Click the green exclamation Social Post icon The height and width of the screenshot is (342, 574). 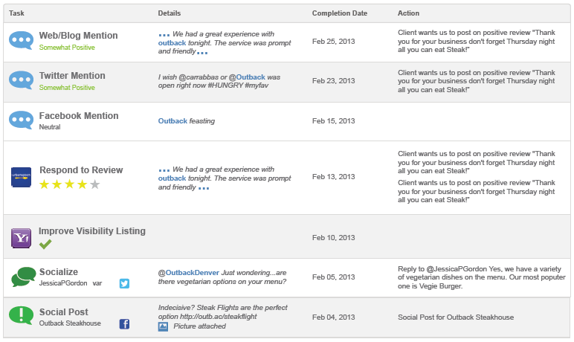click(22, 315)
